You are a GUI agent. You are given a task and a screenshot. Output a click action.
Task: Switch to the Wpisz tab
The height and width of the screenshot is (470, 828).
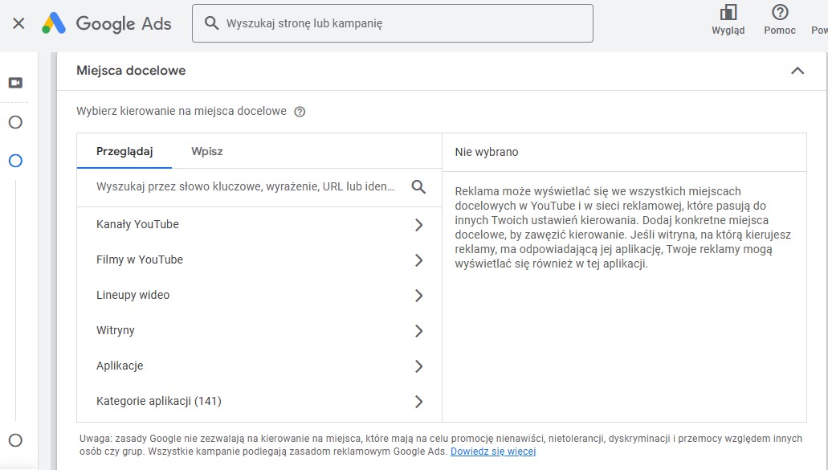(207, 151)
